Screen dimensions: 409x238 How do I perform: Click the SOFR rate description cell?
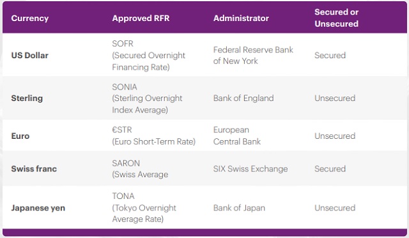coord(148,56)
